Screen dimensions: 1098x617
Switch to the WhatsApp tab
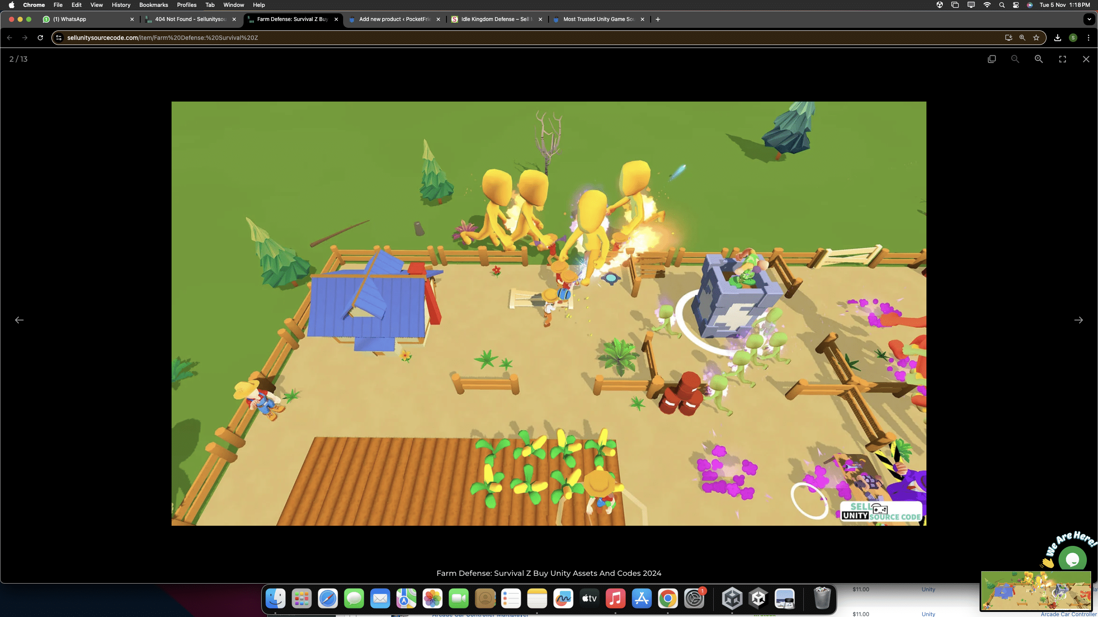[89, 19]
